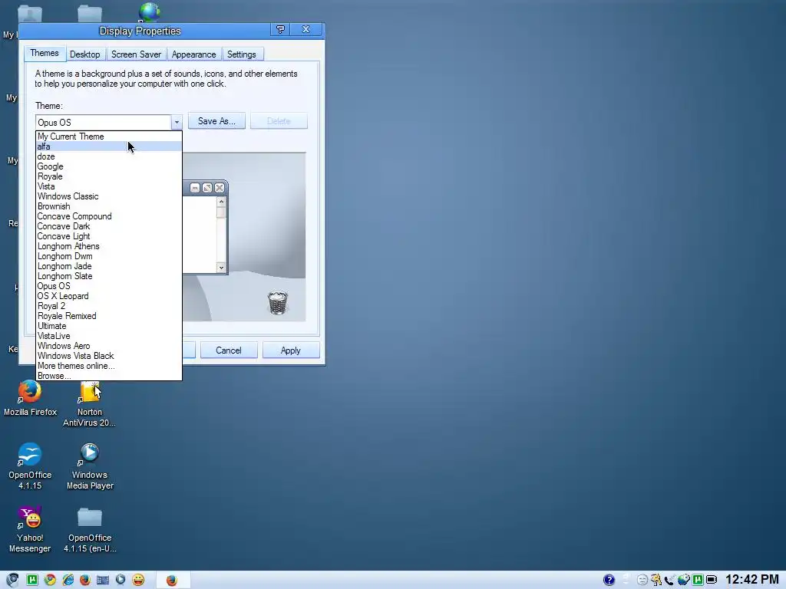
Task: Select Yahoo! Messenger desktop shortcut
Action: [x=30, y=529]
